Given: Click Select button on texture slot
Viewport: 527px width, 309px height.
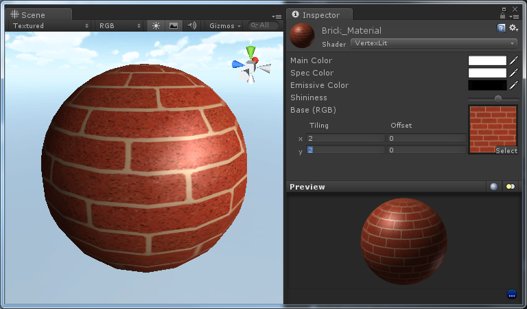Looking at the screenshot, I should [x=506, y=150].
